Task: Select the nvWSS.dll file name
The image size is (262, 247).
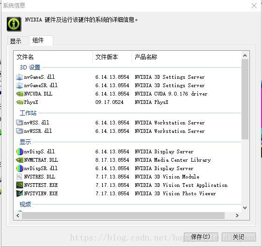Action: (x=36, y=123)
